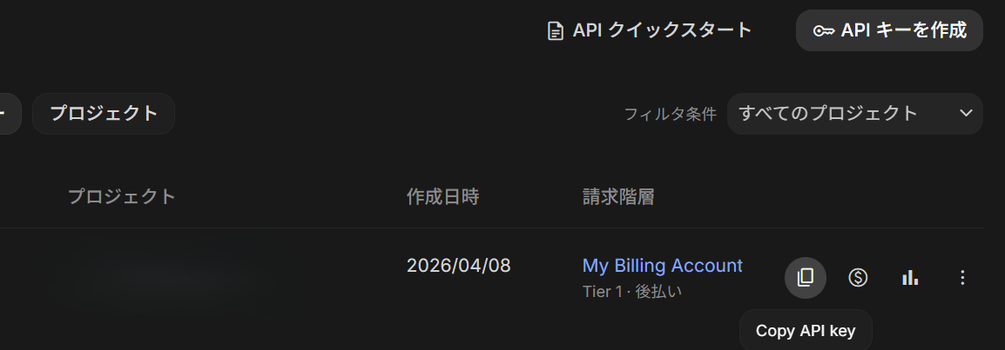Click the フィルタ条件 label

(670, 114)
